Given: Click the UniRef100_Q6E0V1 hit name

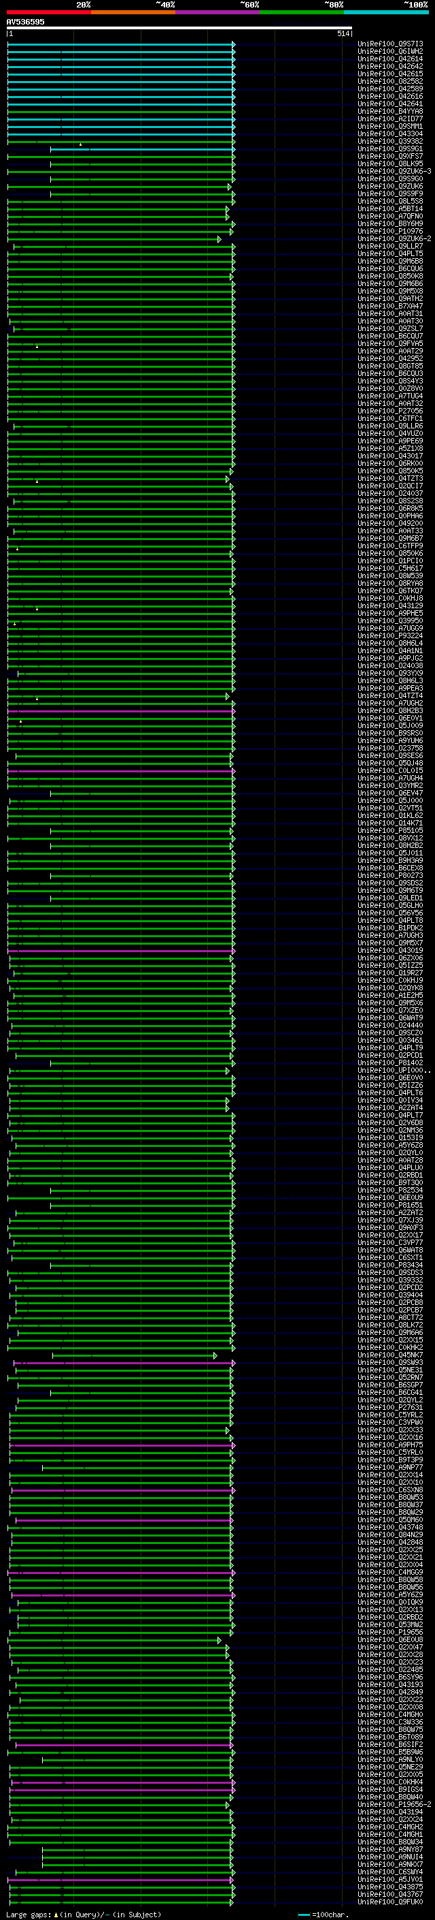Looking at the screenshot, I should [x=390, y=719].
